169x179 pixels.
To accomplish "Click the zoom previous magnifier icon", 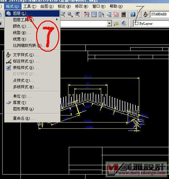I will pyautogui.click(x=77, y=14).
